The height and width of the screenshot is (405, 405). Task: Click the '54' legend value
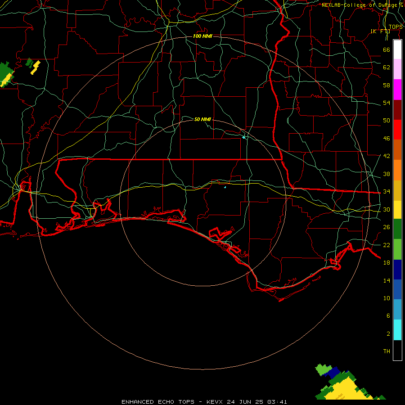click(387, 103)
